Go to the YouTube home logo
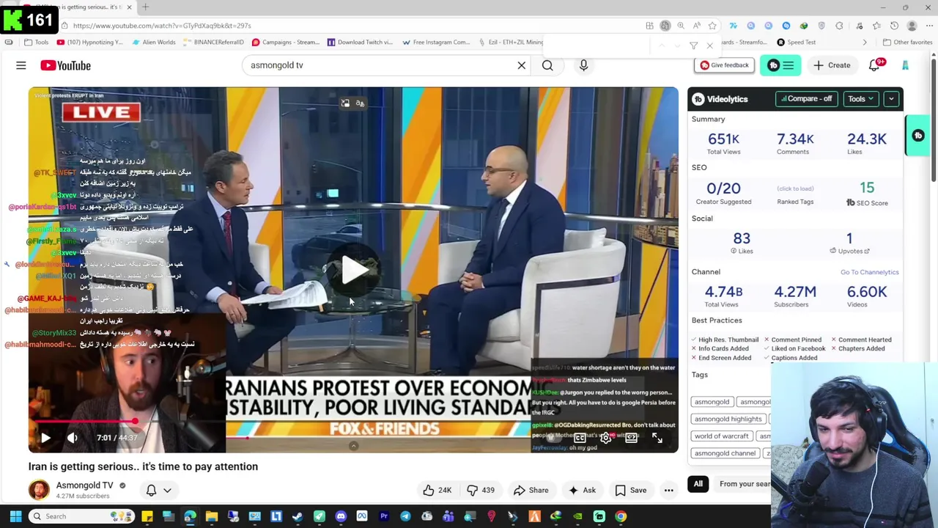This screenshot has height=528, width=938. pyautogui.click(x=66, y=65)
